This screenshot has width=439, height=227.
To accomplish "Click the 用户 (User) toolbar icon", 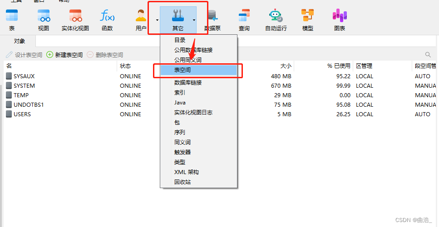I will (141, 16).
